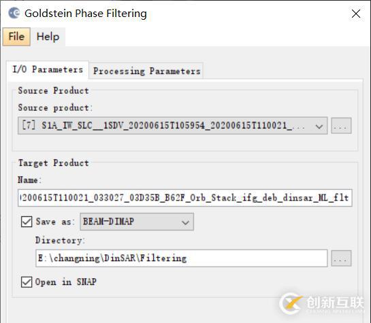This screenshot has width=371, height=323.
Task: Close the Goldstein Phase Filtering dialog
Action: 356,14
